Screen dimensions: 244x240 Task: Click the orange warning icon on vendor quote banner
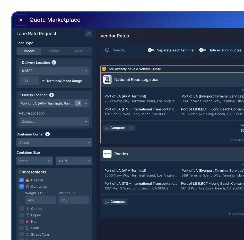click(x=104, y=69)
